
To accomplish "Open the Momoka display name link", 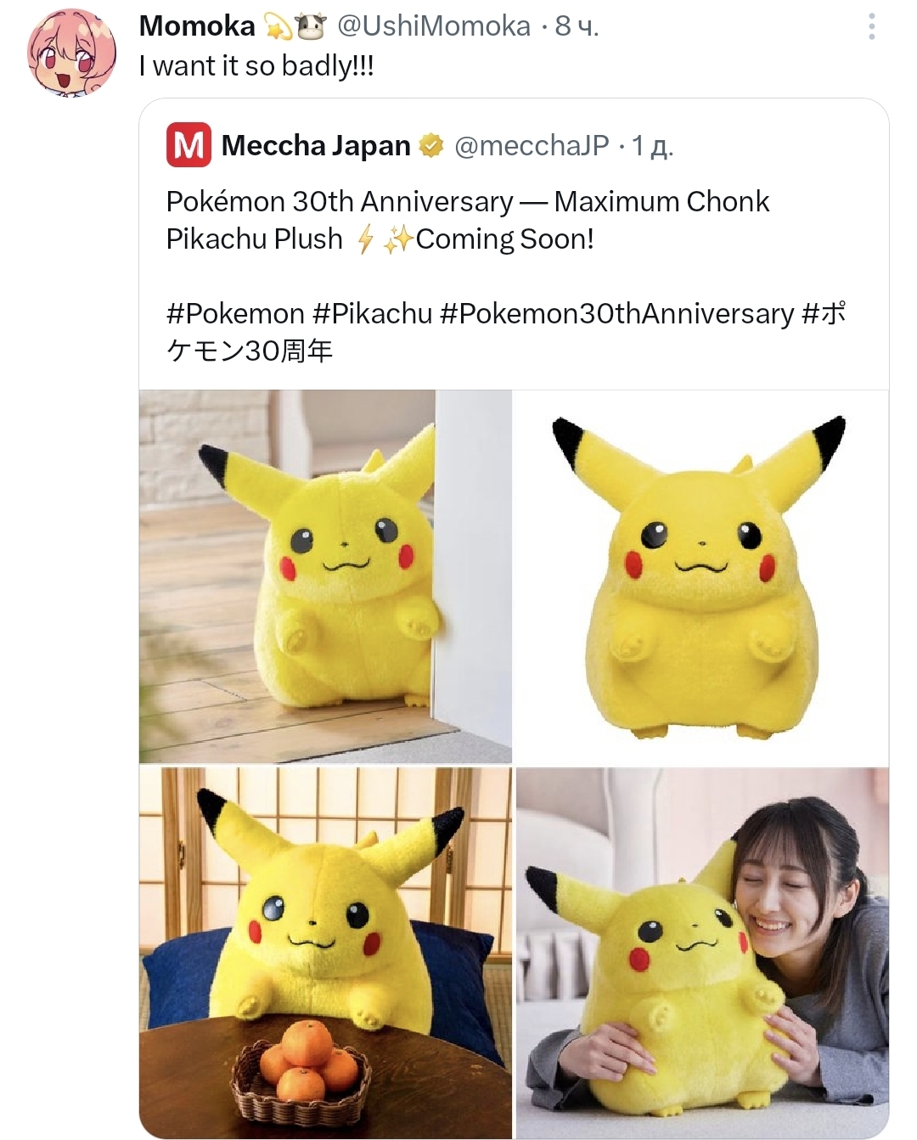I will click(197, 26).
